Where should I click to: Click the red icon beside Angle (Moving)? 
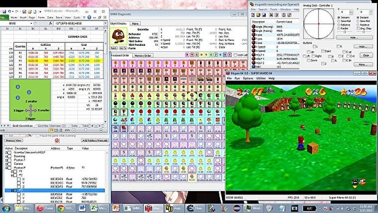point(253,27)
